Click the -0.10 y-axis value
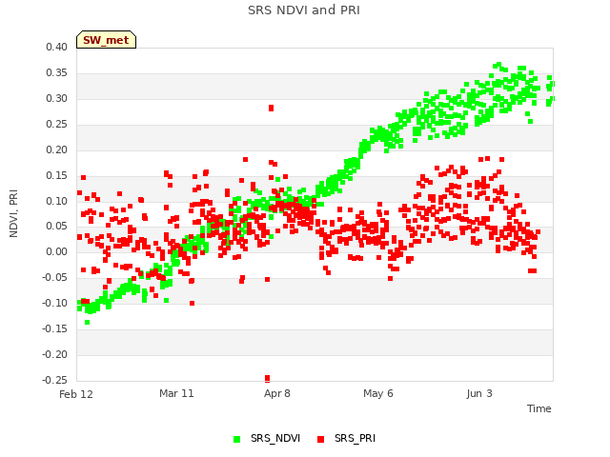 pyautogui.click(x=55, y=303)
